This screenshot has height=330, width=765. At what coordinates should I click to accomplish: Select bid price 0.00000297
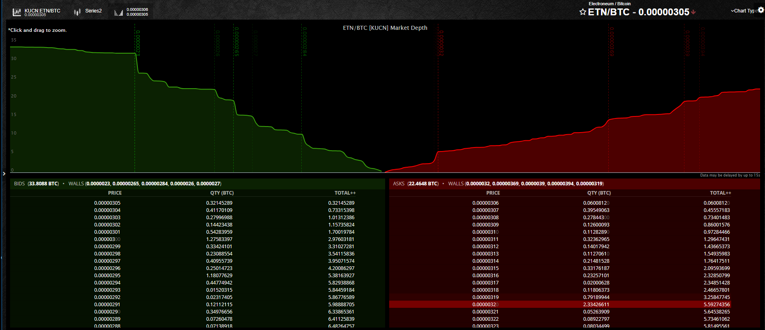(107, 261)
